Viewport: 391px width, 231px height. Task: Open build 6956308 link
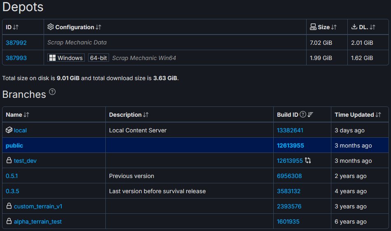pos(289,176)
